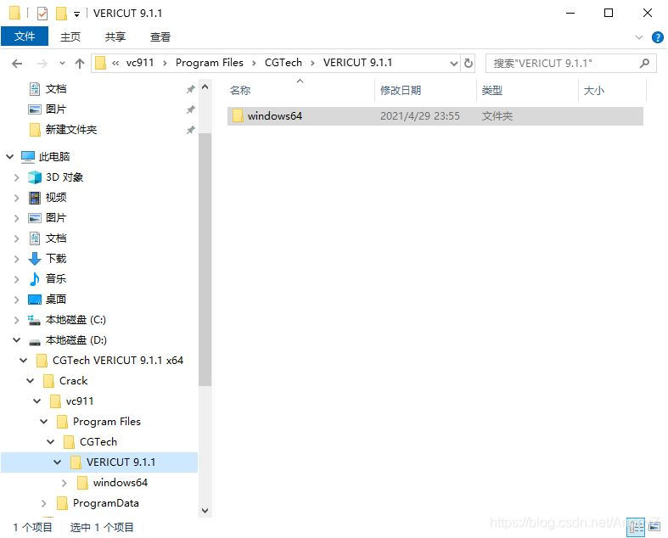Click the Properties quick access icon in title bar
The image size is (668, 538).
click(42, 14)
